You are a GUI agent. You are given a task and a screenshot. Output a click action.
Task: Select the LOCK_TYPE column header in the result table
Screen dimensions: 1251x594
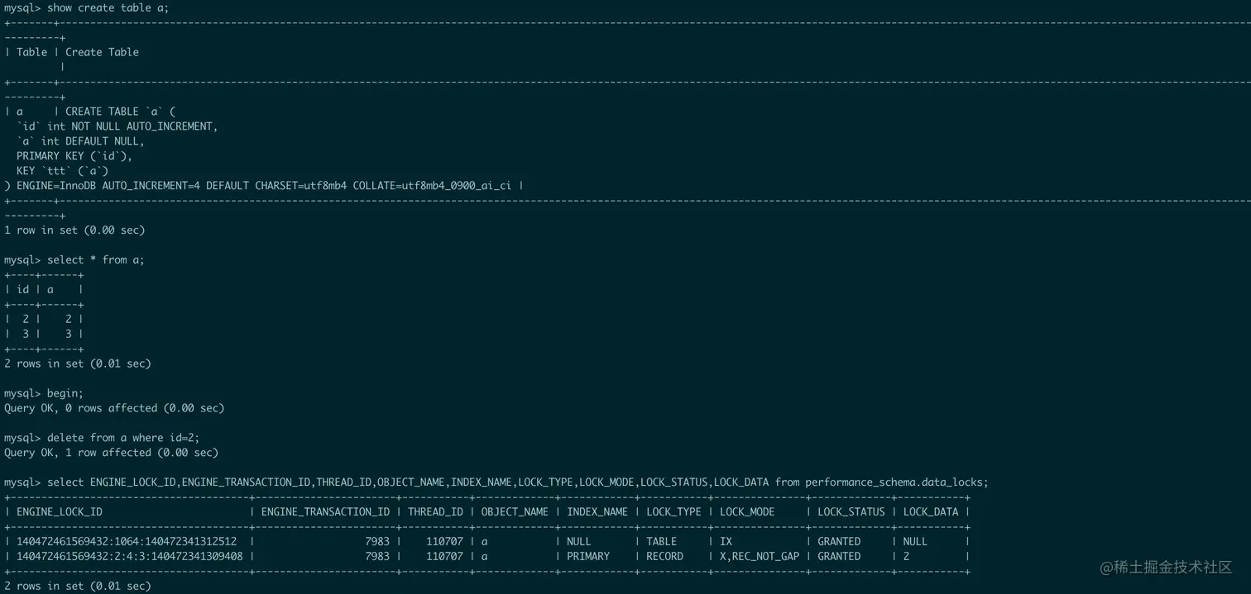(673, 512)
